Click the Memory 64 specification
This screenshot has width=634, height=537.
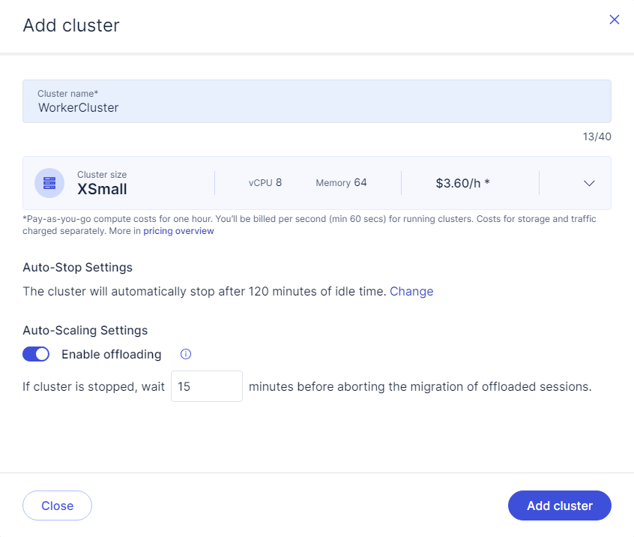341,182
